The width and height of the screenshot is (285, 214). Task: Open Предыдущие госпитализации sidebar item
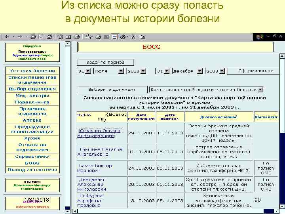pos(32,129)
